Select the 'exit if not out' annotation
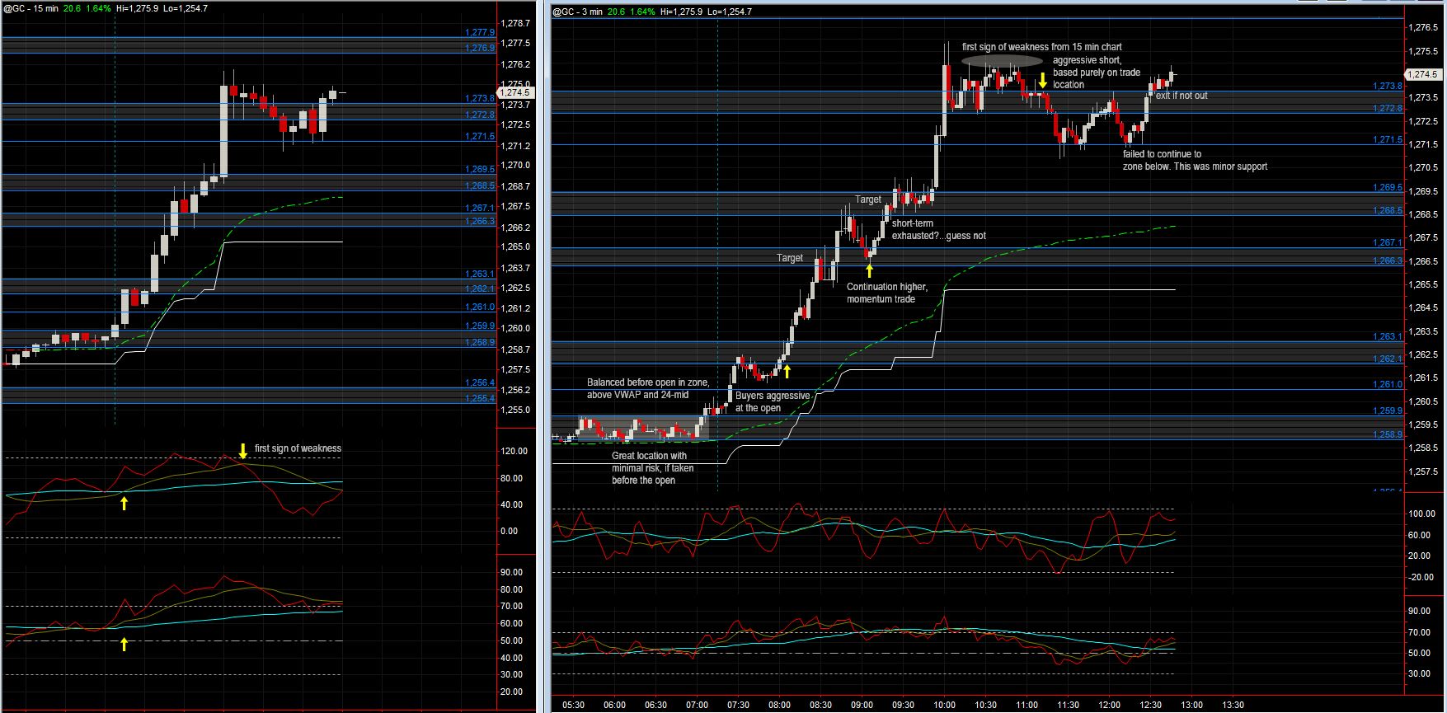This screenshot has height=713, width=1447. pyautogui.click(x=1182, y=96)
